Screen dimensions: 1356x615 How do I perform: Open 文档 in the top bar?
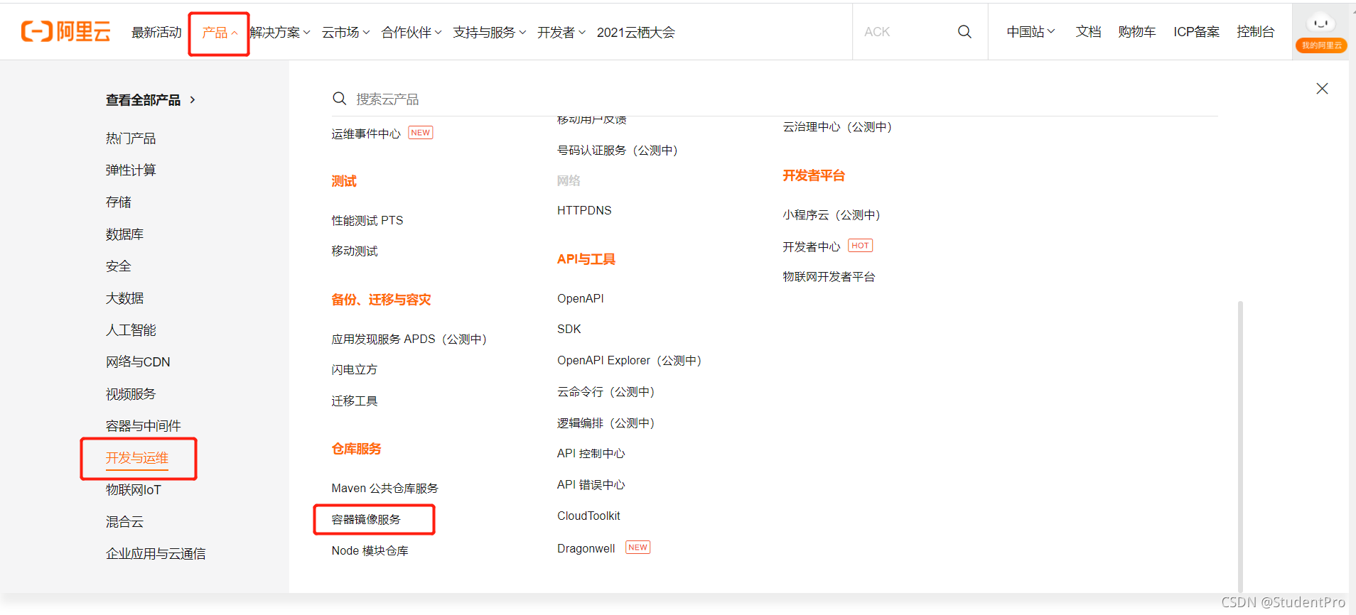click(x=1088, y=32)
